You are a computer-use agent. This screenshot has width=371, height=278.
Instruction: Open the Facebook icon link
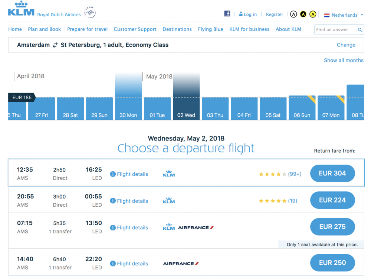[227, 14]
